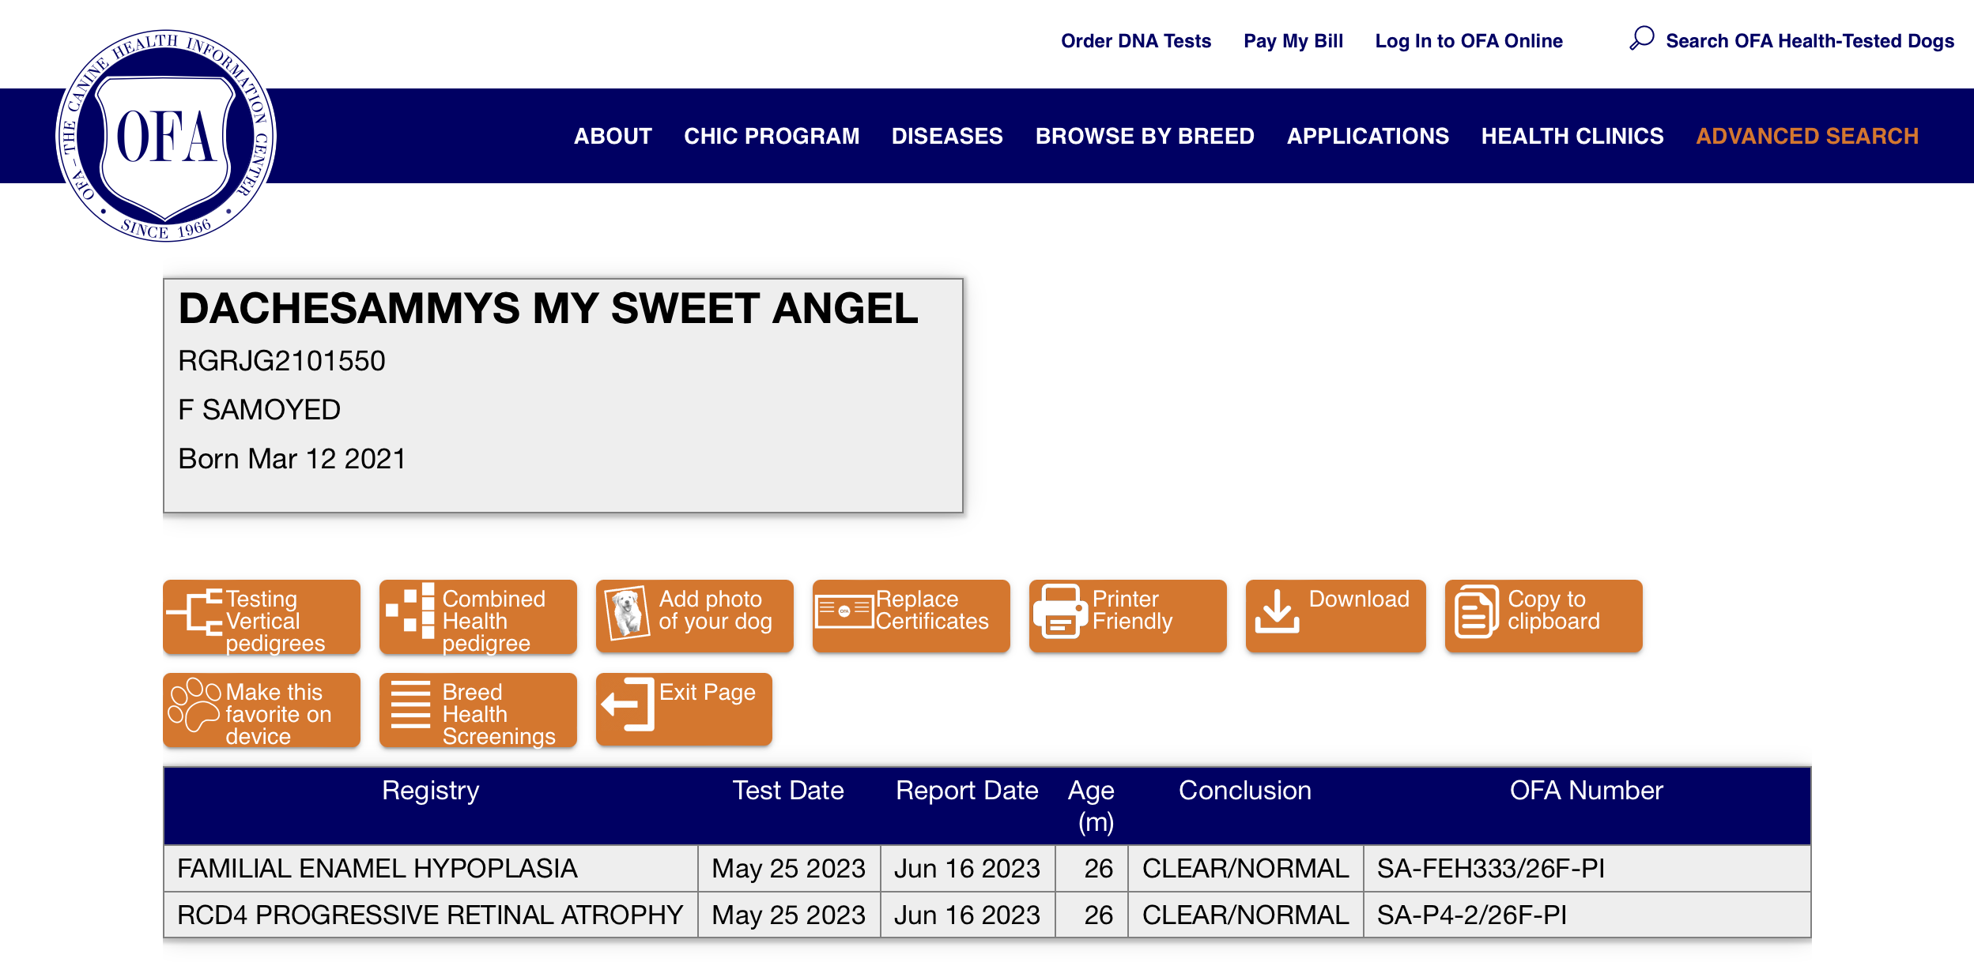Click the Combined Health pedigree blocks icon

[410, 611]
